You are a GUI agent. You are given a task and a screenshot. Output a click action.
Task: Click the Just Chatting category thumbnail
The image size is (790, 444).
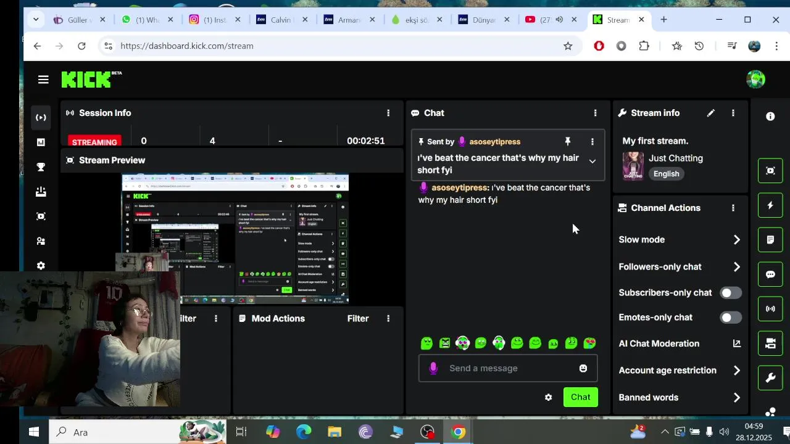coord(633,166)
